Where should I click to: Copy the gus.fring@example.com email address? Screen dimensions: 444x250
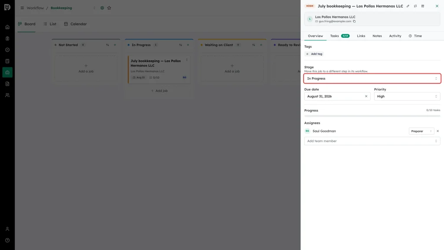(x=354, y=21)
